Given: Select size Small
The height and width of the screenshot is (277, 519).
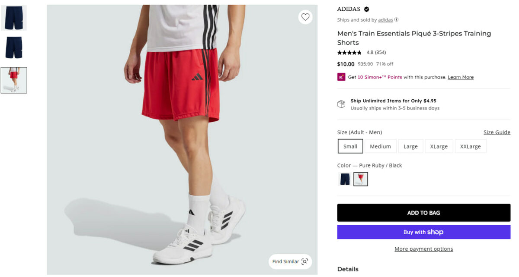Looking at the screenshot, I should click(350, 146).
